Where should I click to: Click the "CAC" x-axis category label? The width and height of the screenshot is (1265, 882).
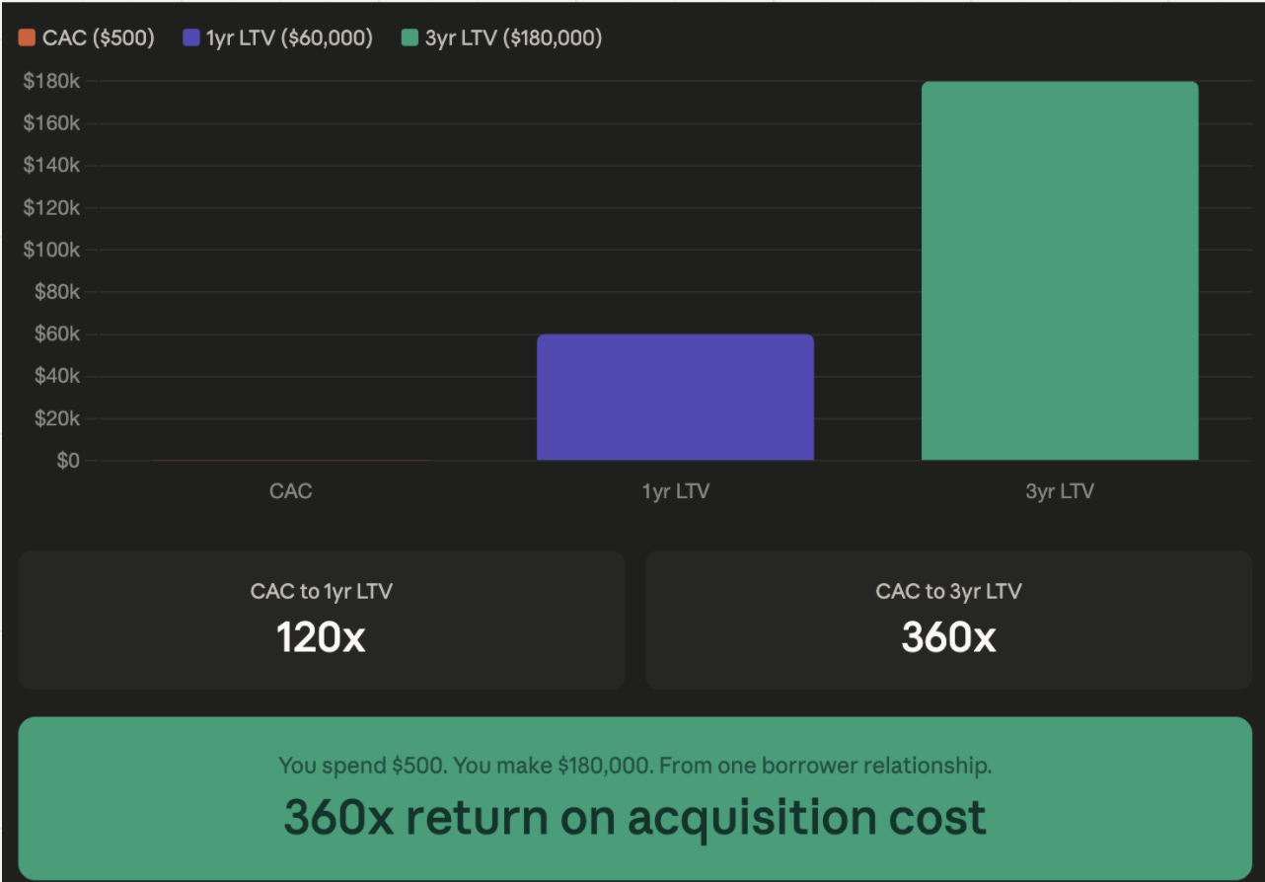tap(290, 491)
